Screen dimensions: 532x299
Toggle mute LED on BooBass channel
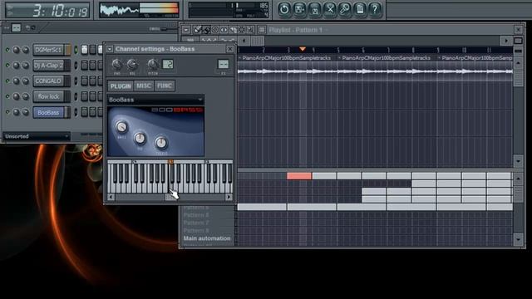click(7, 112)
